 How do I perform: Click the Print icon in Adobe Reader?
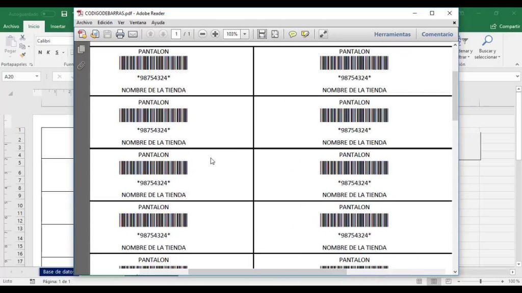(120, 34)
